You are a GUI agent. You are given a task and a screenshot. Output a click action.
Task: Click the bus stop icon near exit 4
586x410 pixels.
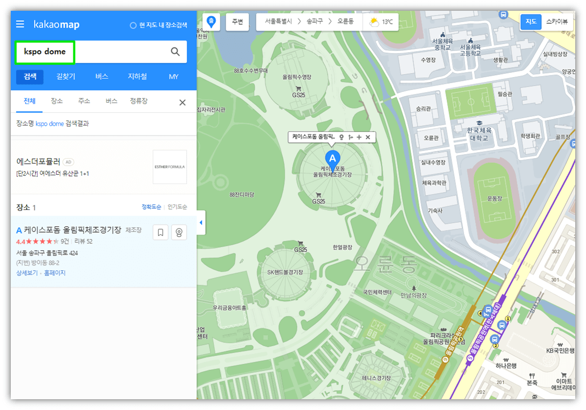coord(488,310)
